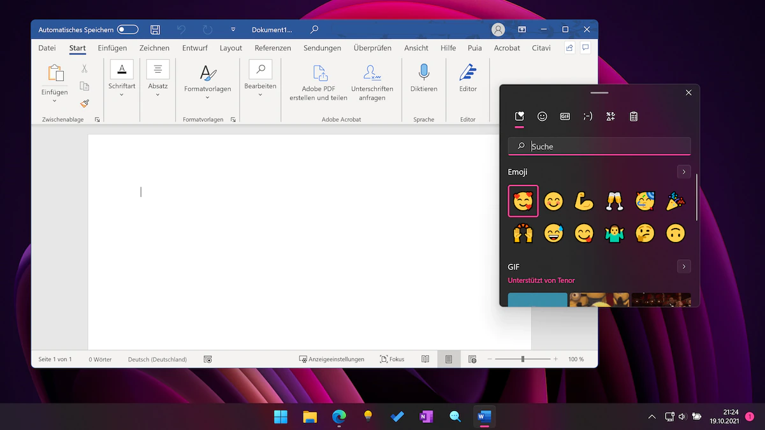Expand the Emoji section chevron
Viewport: 765px width, 430px height.
683,172
